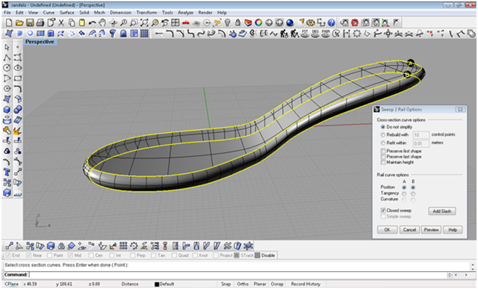Toggle the Disable osnap checkbox
This screenshot has height=289, width=478.
tap(257, 255)
